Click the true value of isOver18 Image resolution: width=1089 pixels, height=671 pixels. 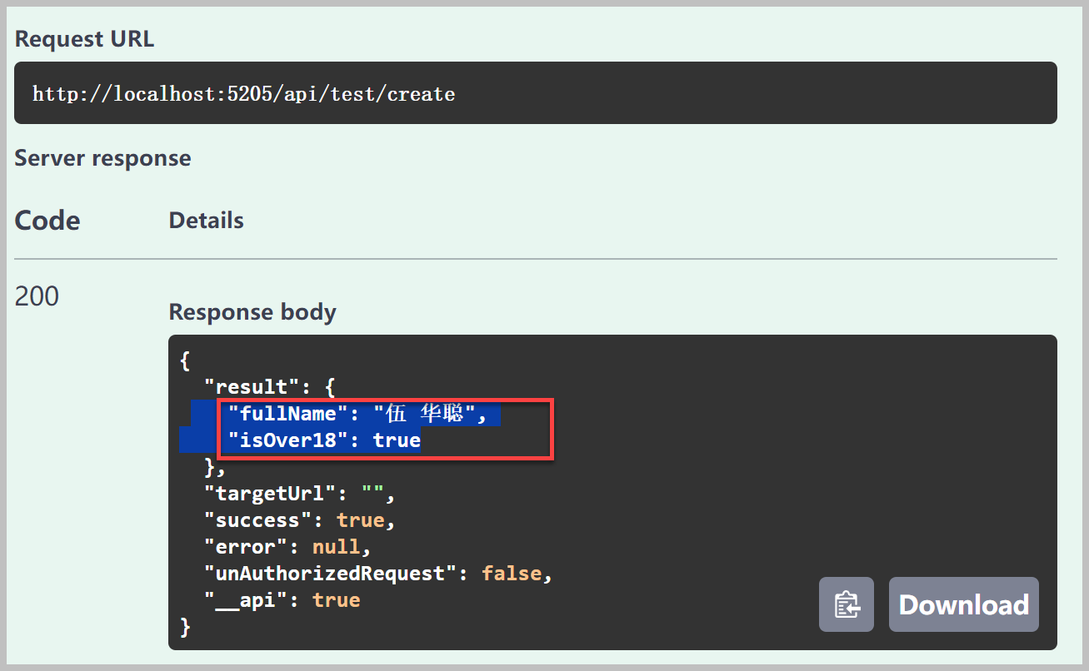coord(397,440)
